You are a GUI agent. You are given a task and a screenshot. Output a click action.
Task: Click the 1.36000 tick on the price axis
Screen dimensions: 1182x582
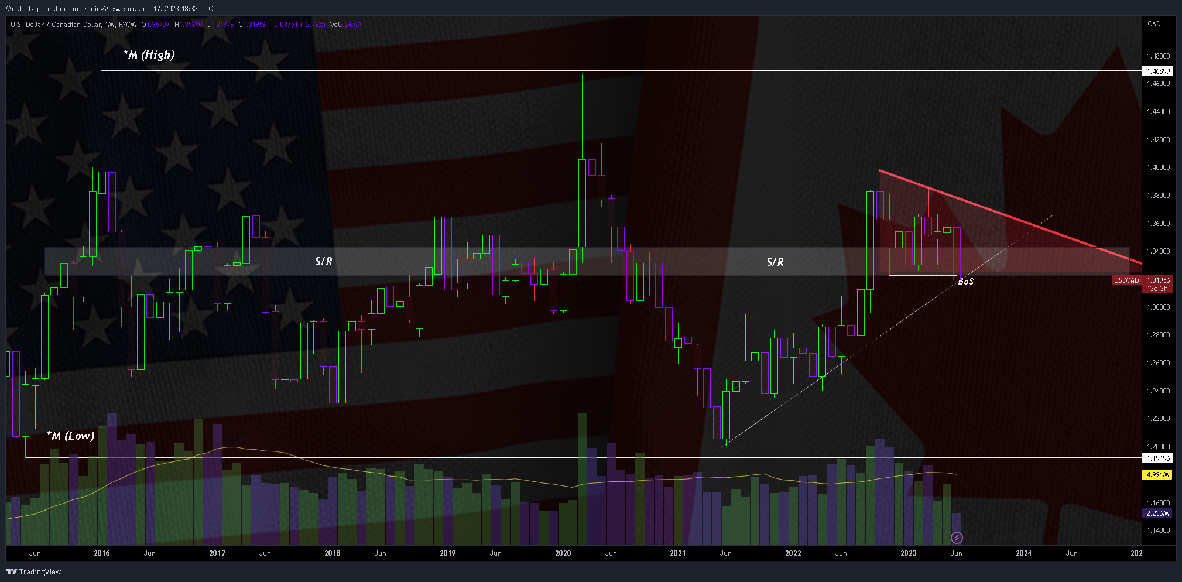point(1159,224)
